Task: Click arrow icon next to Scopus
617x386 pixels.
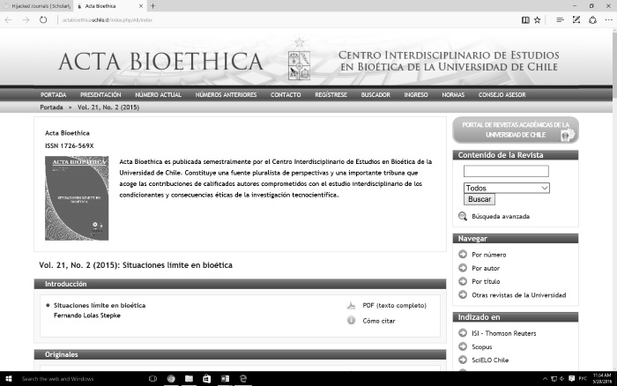Action: point(463,346)
